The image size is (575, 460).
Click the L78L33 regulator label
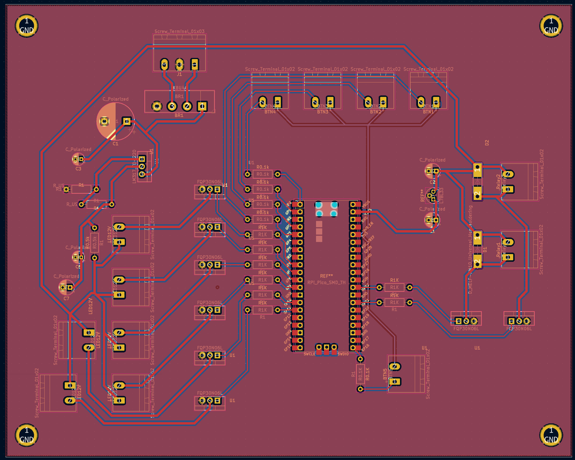coord(441,195)
